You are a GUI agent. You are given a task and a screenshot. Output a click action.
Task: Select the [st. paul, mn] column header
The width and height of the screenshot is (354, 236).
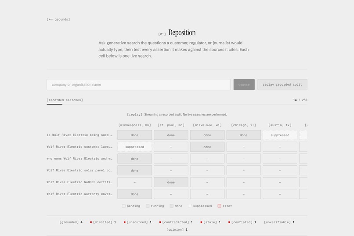[171, 125]
